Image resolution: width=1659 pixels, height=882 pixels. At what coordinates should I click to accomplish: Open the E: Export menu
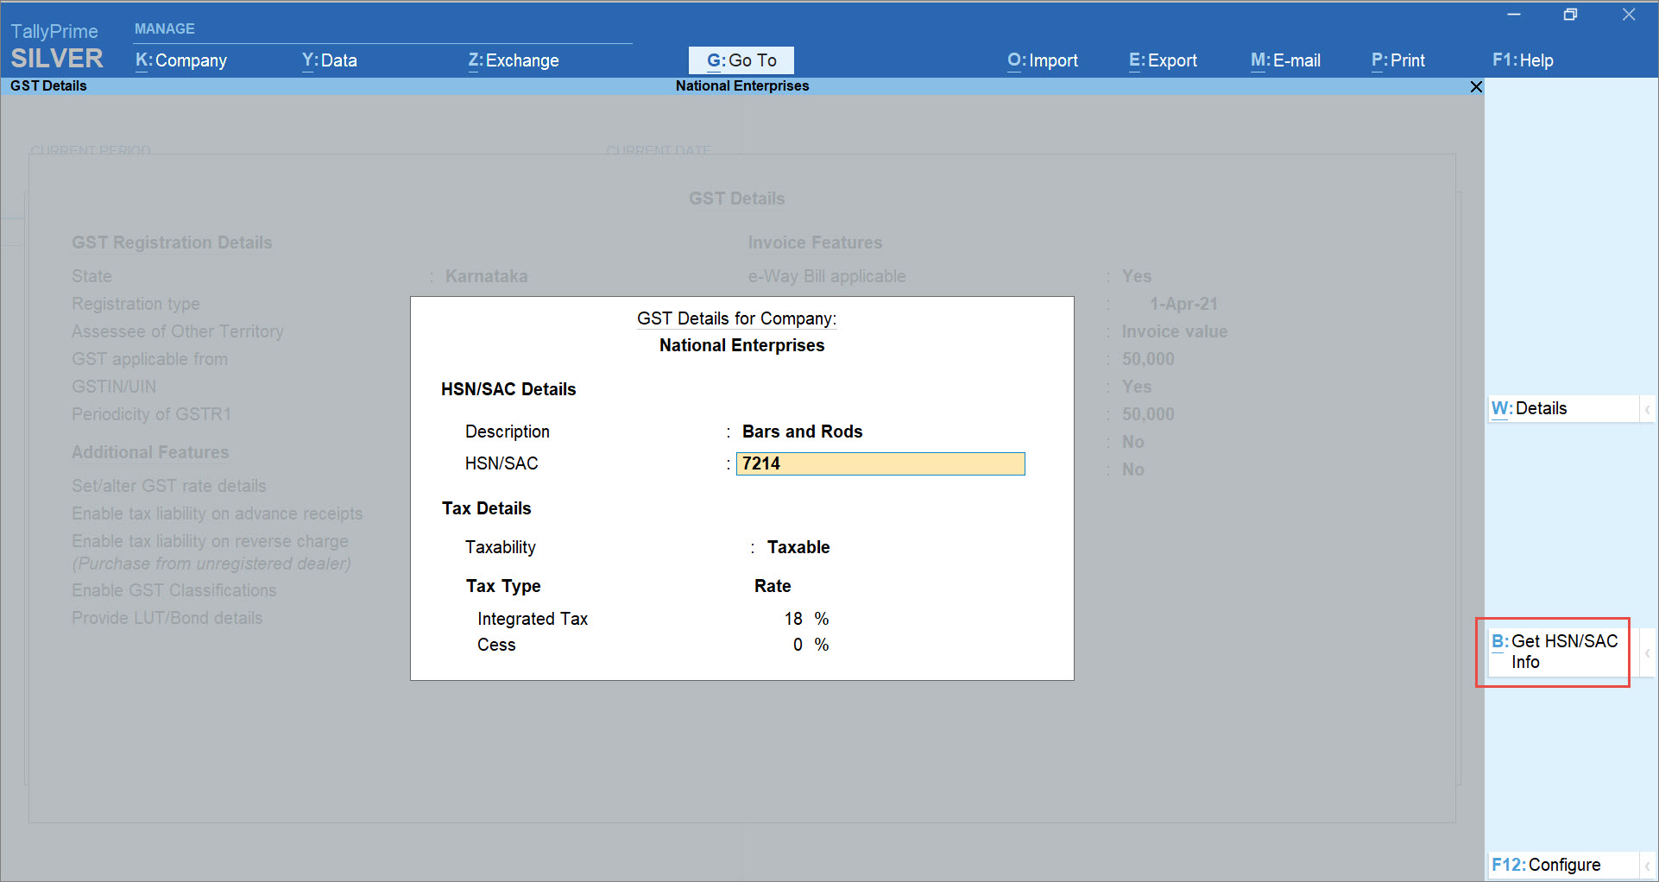click(1163, 60)
